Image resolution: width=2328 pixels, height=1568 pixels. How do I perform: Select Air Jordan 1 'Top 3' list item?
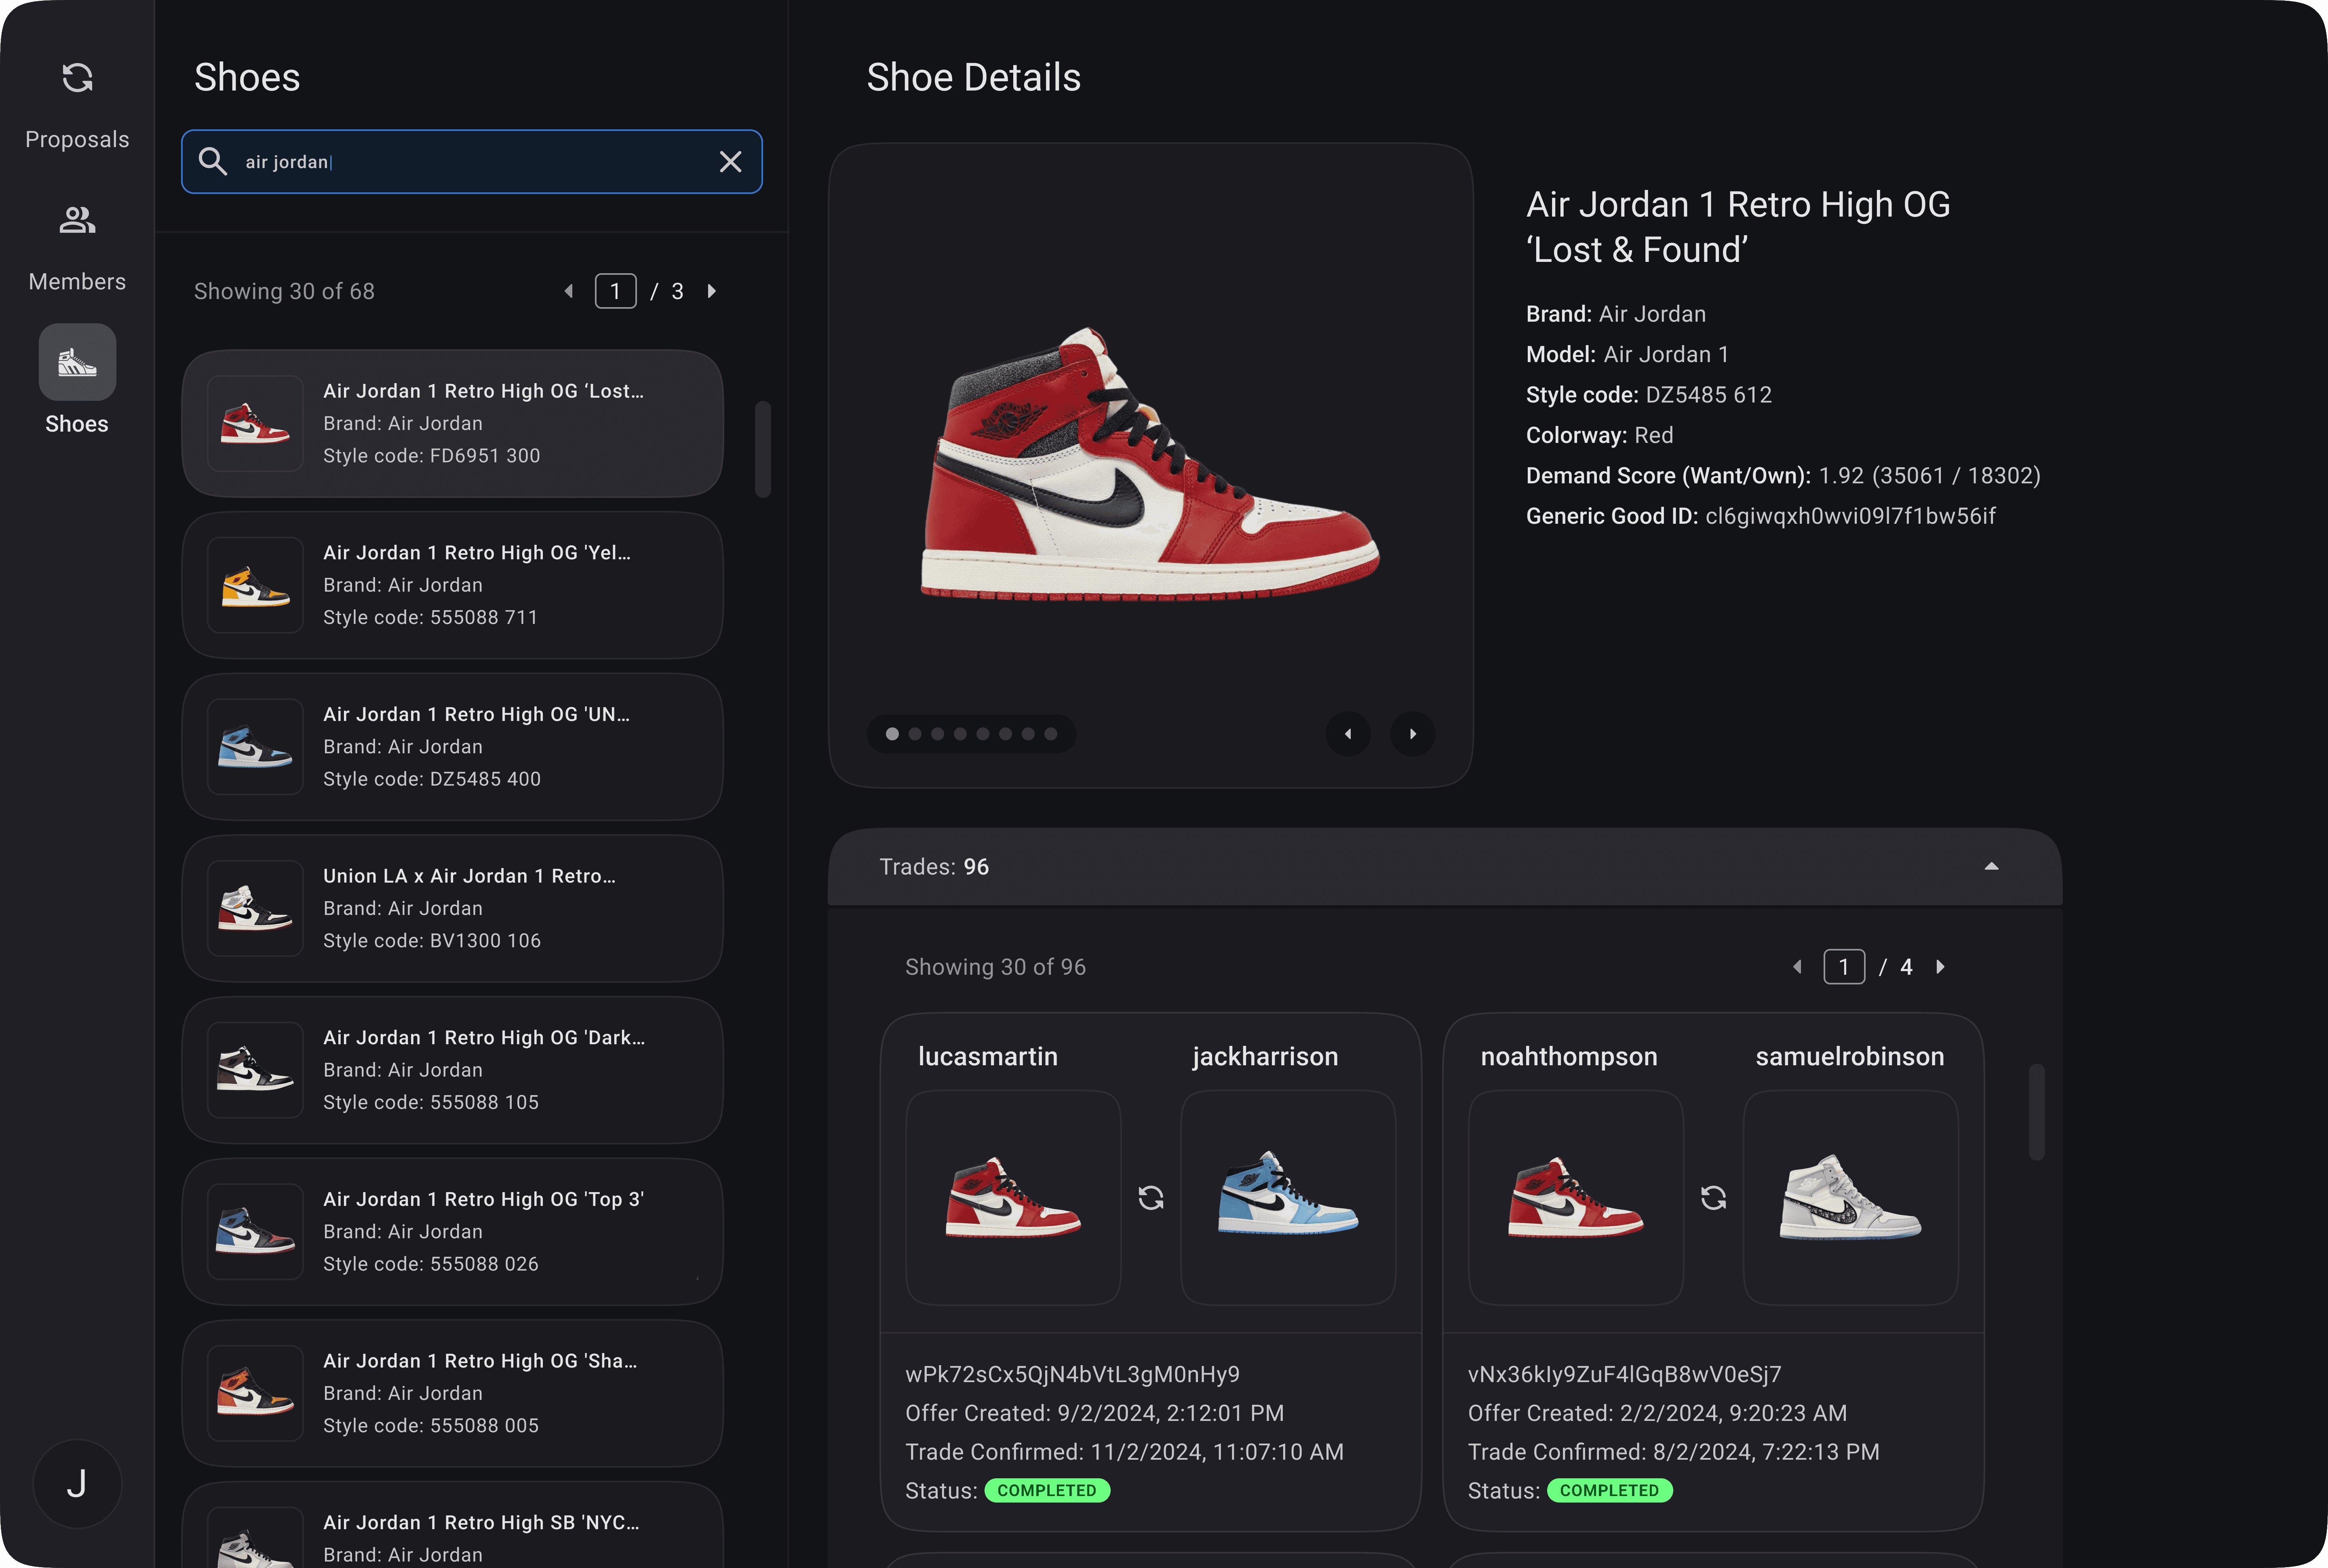(x=452, y=1231)
